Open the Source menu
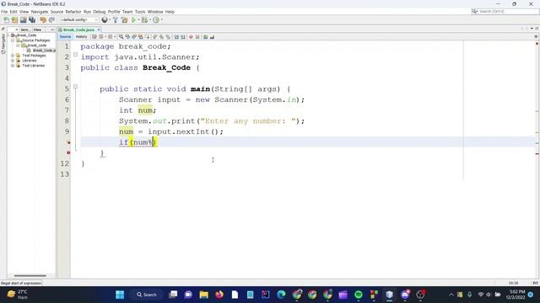Viewport: 540px width, 303px height. [x=57, y=12]
